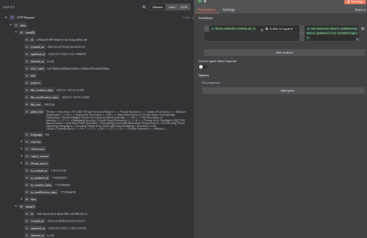Click string type icon beside sha1_hash
The image size is (367, 238).
click(x=27, y=69)
